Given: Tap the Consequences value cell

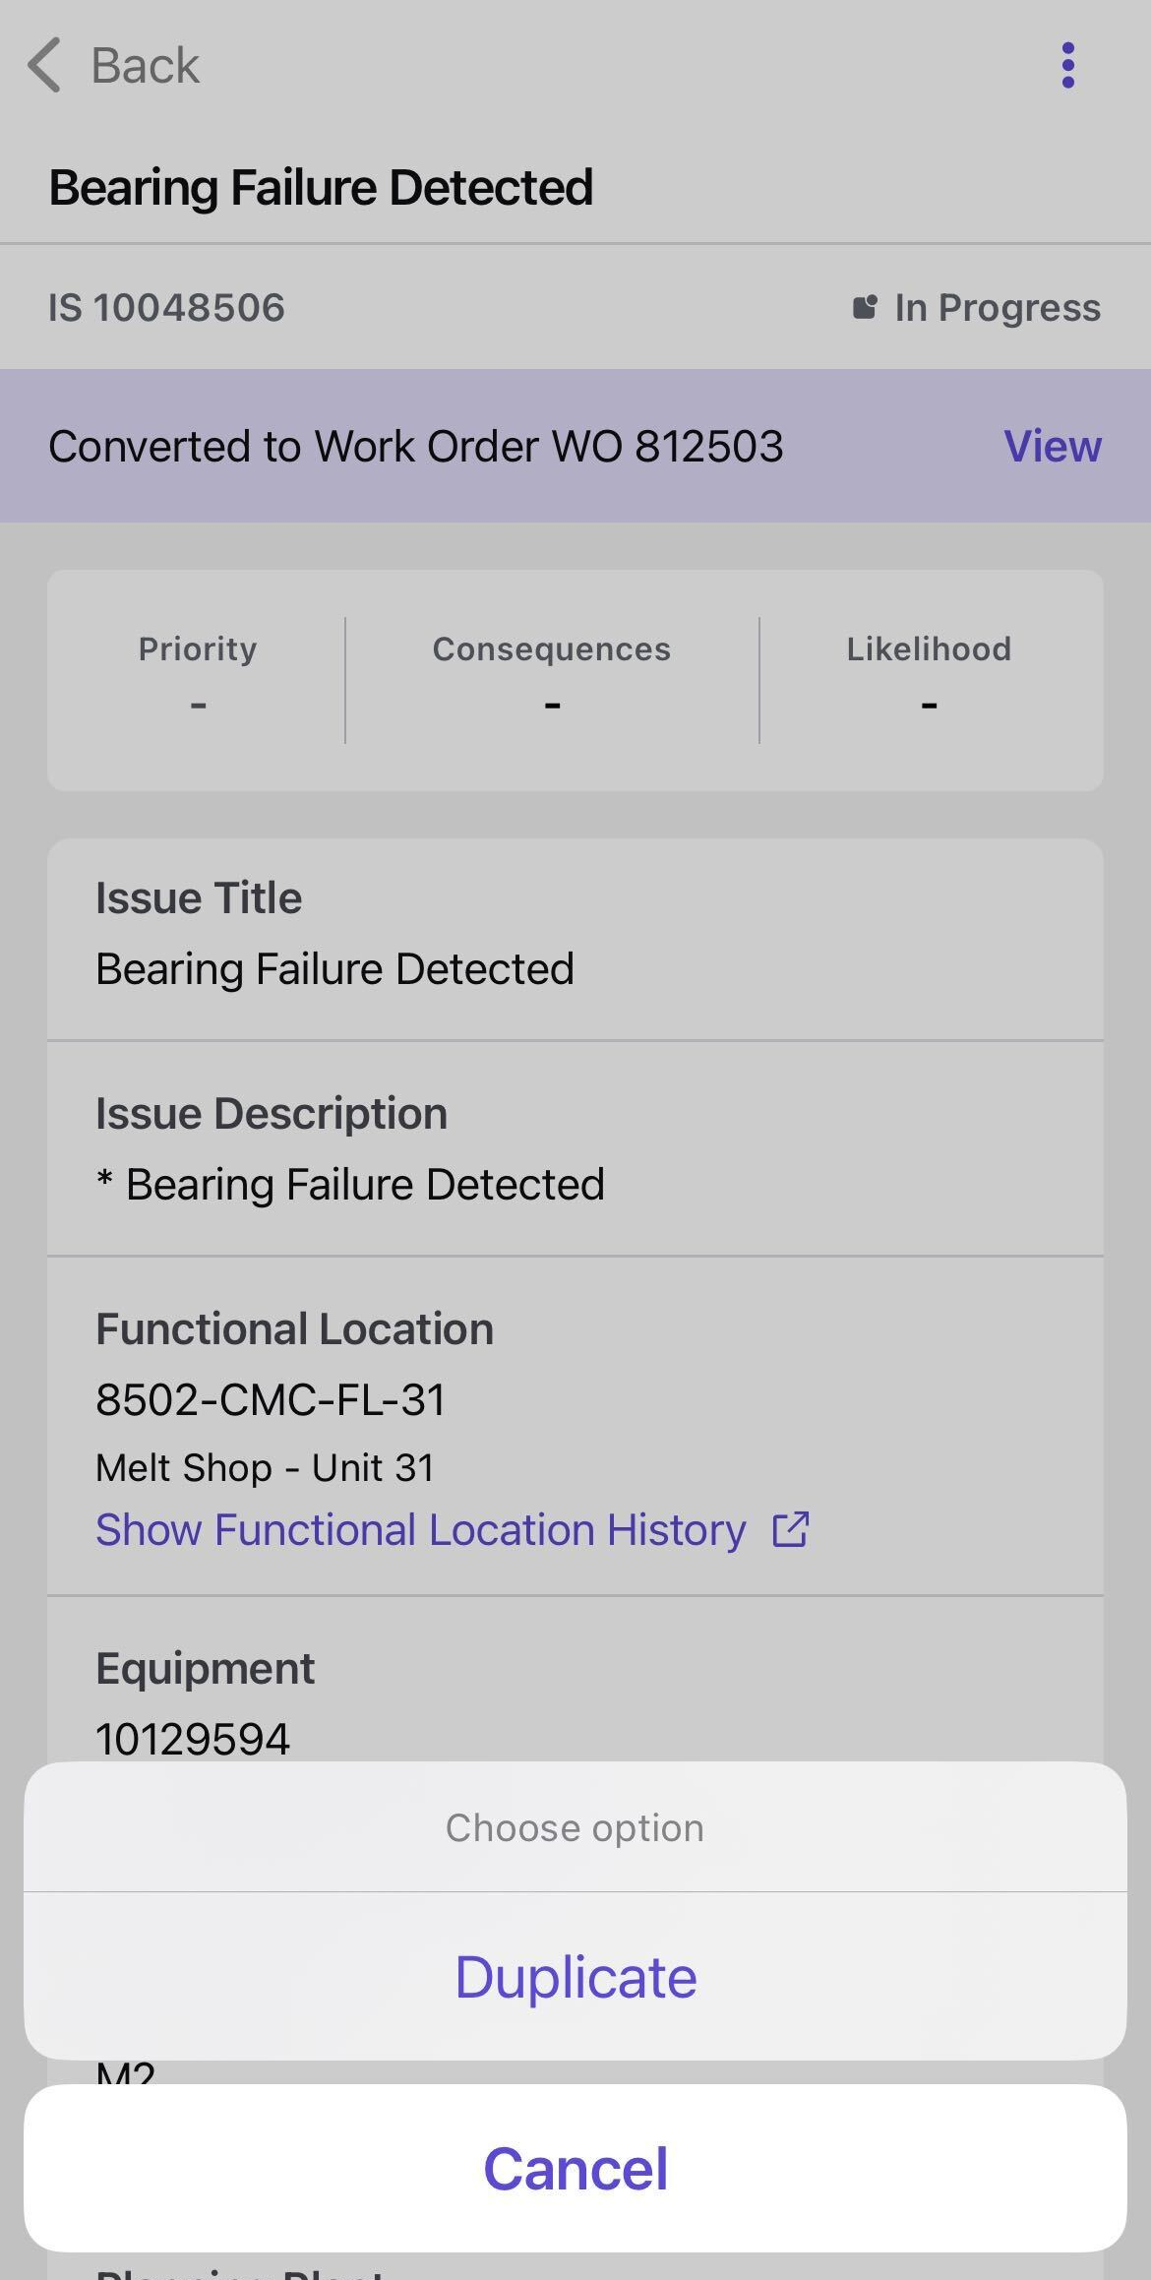Looking at the screenshot, I should tap(551, 703).
